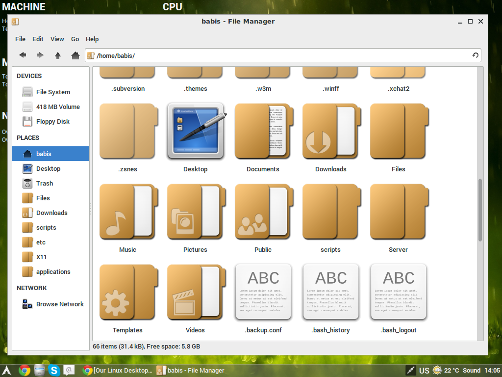Open applications bookmark in sidebar
The width and height of the screenshot is (502, 377).
pos(50,272)
